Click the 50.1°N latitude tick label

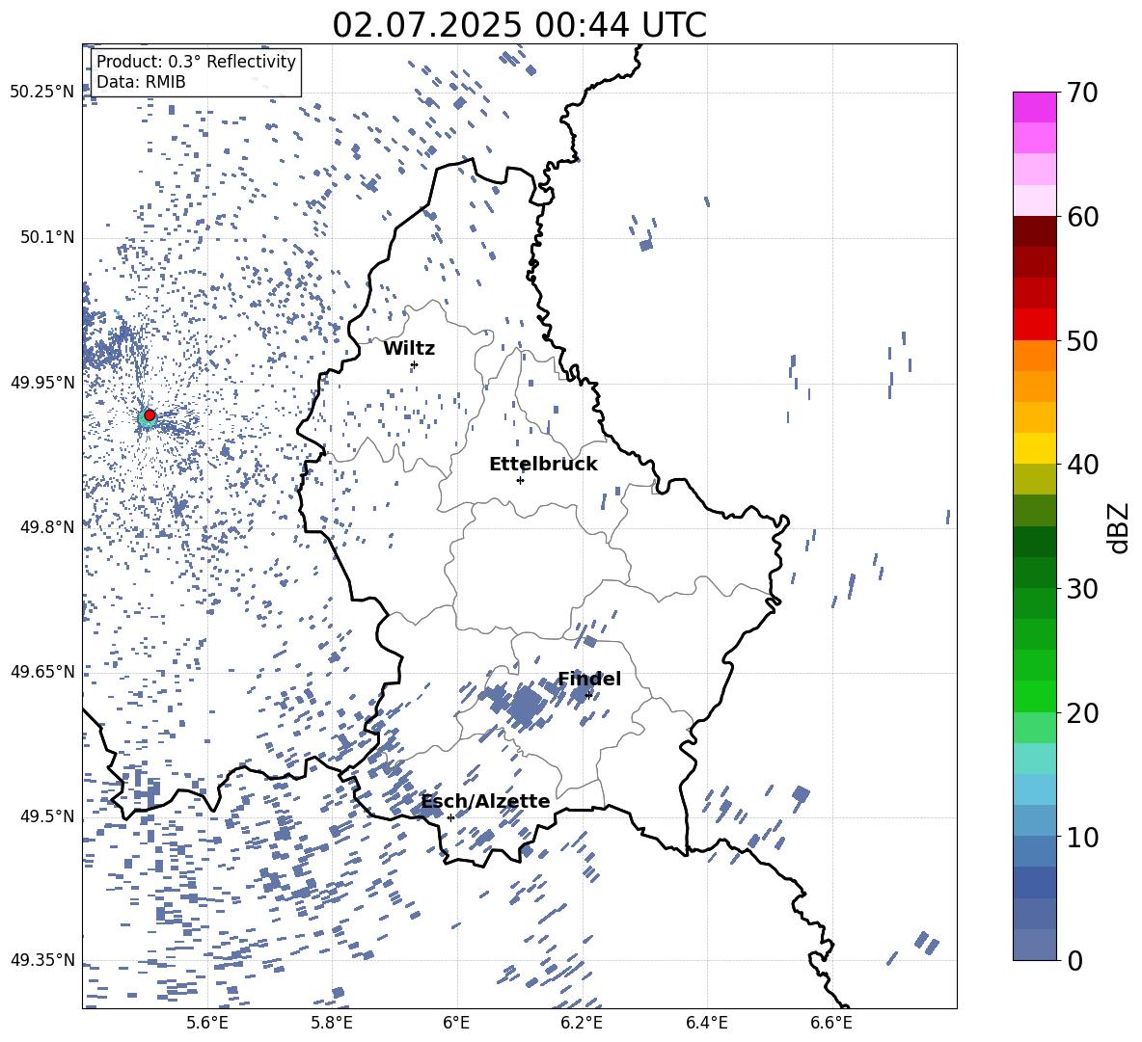47,237
